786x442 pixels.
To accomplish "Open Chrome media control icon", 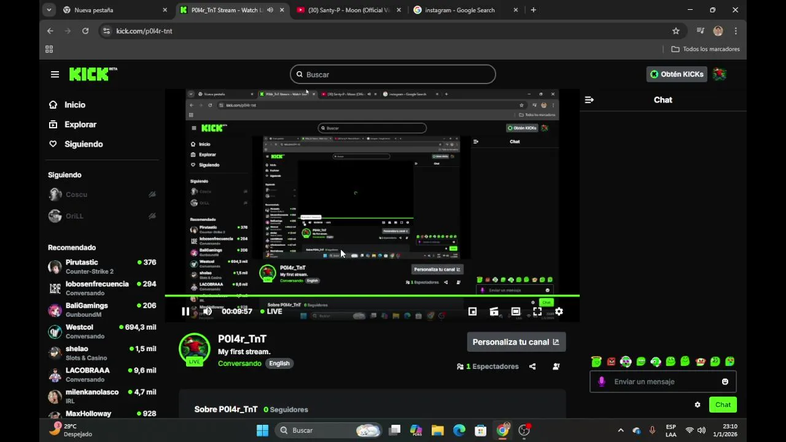I will [700, 31].
